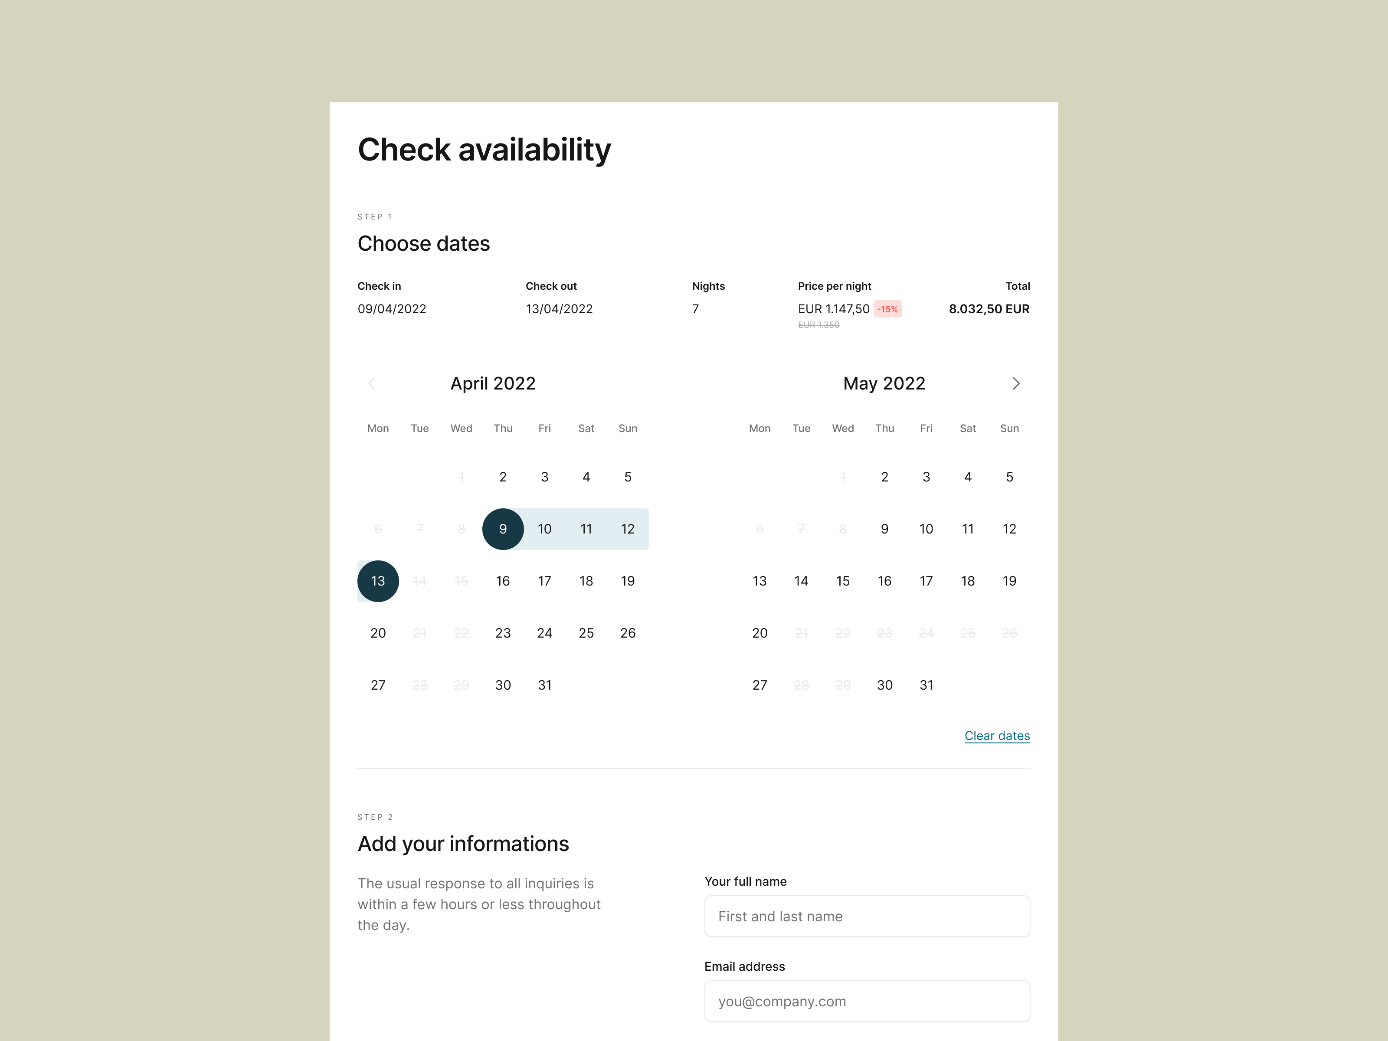The image size is (1388, 1041).
Task: Go to next month with right chevron
Action: pos(1016,383)
